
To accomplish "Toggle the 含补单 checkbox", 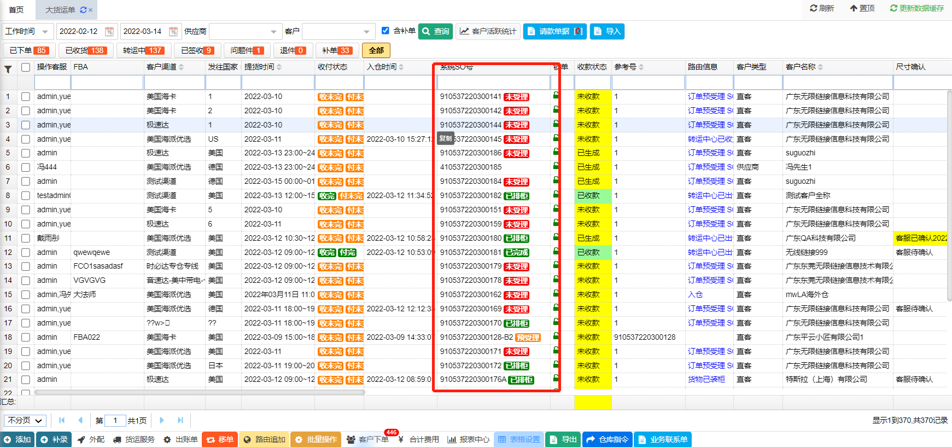I will pyautogui.click(x=386, y=31).
